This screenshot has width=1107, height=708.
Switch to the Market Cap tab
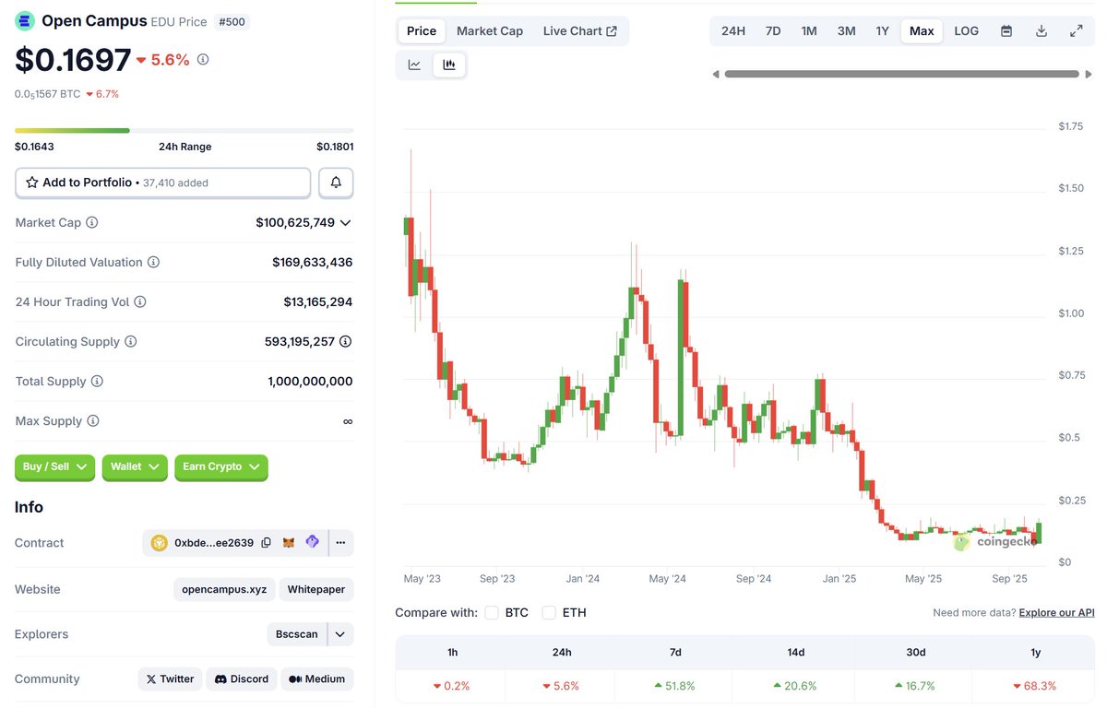point(490,31)
